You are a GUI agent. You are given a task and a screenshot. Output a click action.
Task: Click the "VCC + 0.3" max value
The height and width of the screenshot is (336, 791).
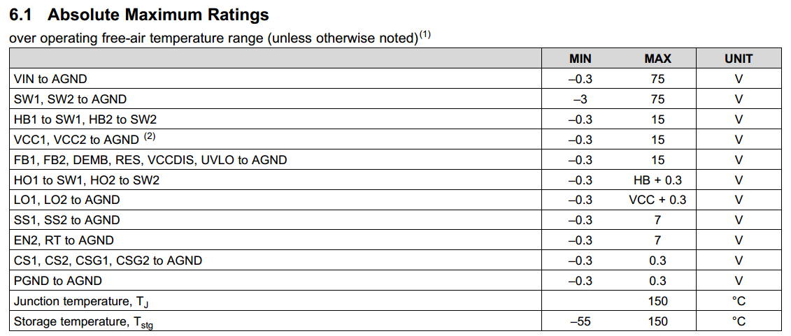pos(657,200)
